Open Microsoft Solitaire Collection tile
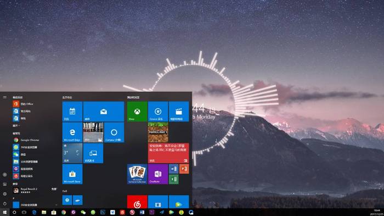The image size is (384, 216). [137, 174]
